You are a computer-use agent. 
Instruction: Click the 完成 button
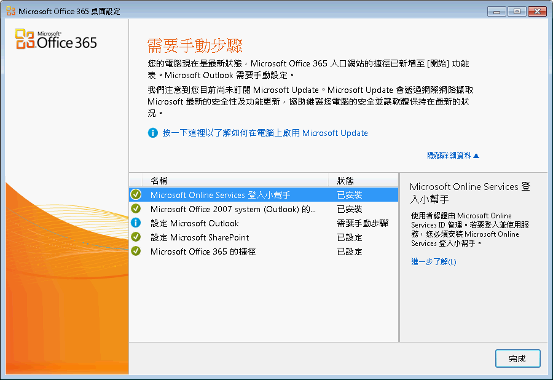click(517, 358)
